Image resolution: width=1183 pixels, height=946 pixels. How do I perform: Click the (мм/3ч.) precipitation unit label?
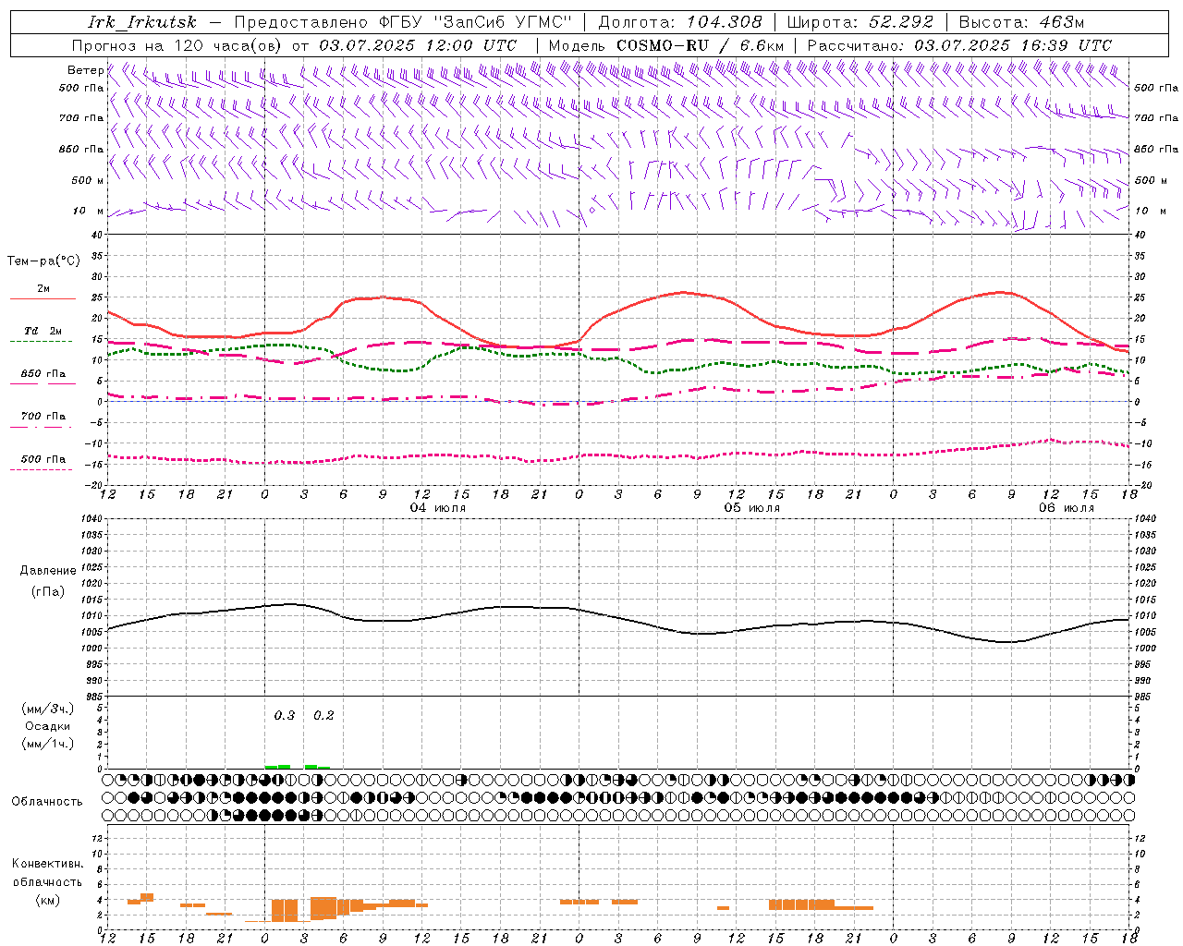click(48, 709)
